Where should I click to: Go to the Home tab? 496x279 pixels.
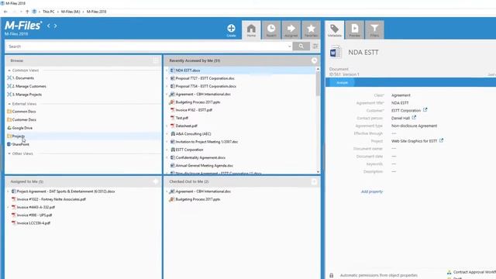point(251,30)
